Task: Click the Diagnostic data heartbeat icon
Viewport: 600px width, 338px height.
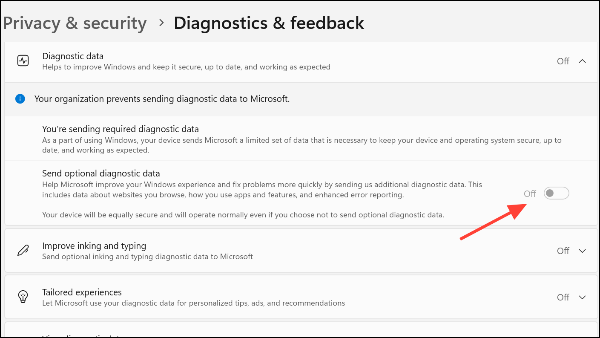Action: pyautogui.click(x=23, y=61)
